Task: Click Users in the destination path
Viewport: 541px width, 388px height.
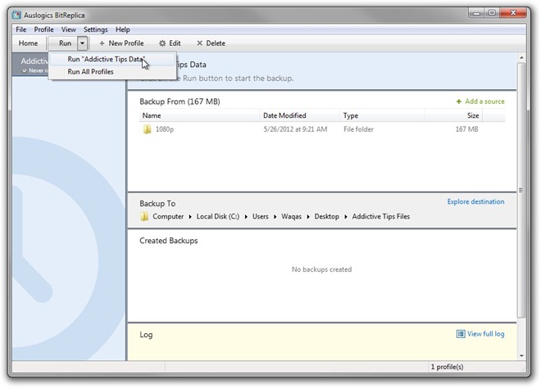Action: [x=260, y=216]
